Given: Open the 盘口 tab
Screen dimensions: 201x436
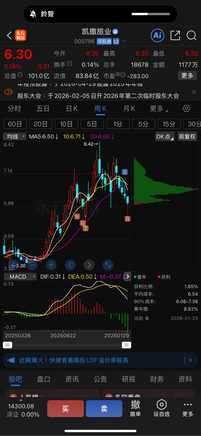Looking at the screenshot, I should coord(44,379).
